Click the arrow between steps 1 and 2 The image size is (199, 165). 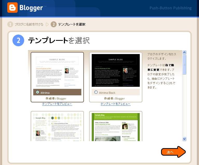(47, 24)
